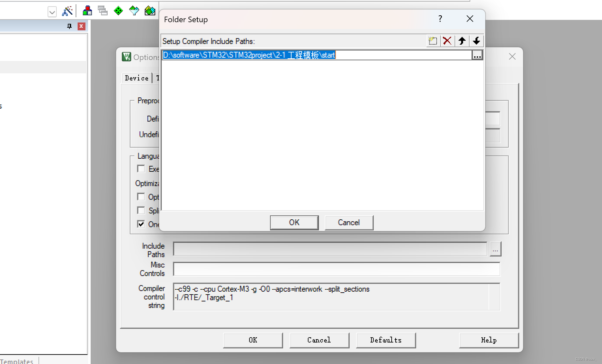The image size is (602, 364).
Task: Toggle the Execute-only Code checkbox
Action: tap(141, 169)
